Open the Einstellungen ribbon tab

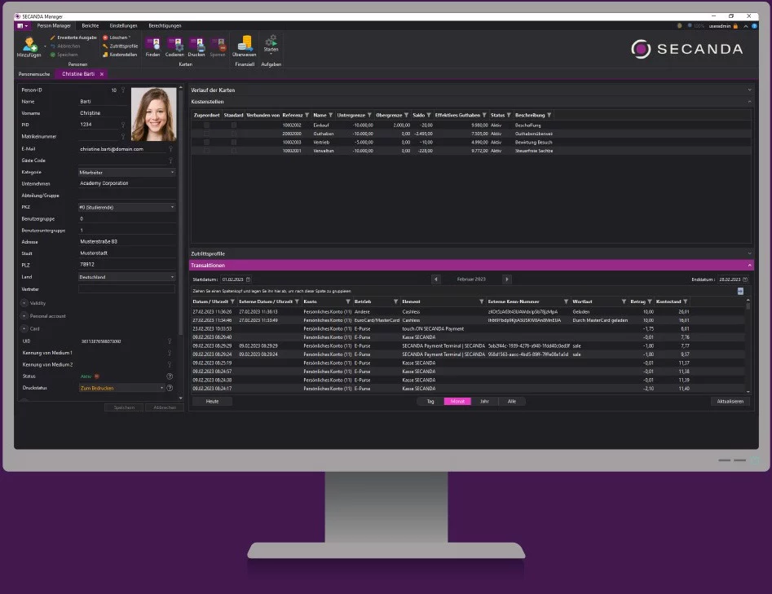[123, 25]
